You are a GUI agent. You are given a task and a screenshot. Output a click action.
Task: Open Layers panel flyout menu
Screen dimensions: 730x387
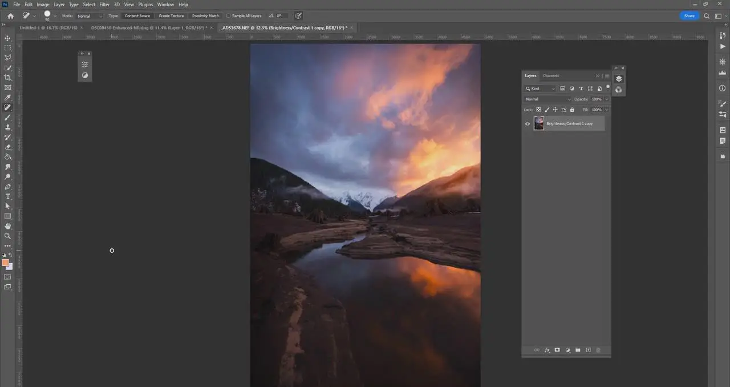point(607,76)
